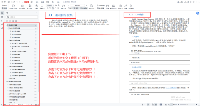
Task: Jump to first page in status bar
Action: point(10,104)
